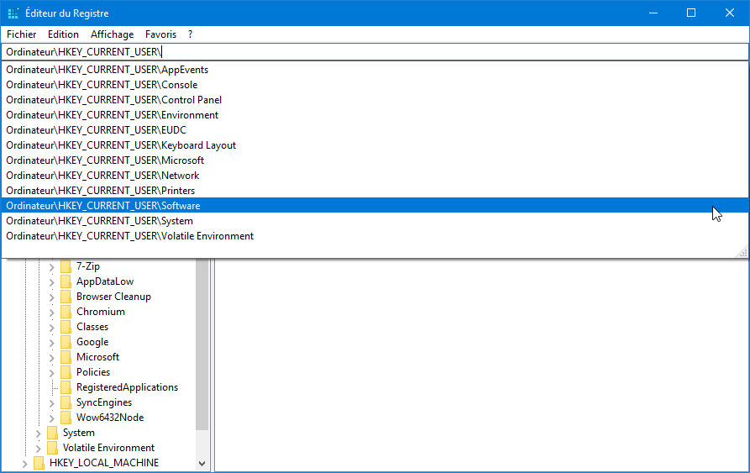Select the Policies tree item
Viewport: 750px width, 473px height.
[x=92, y=372]
